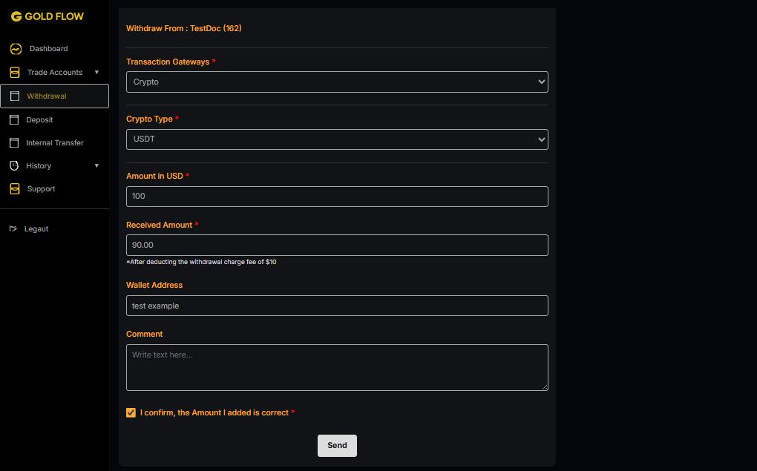Screen dimensions: 757x471
Task: Click the Internal Transfer icon
Action: (14, 142)
